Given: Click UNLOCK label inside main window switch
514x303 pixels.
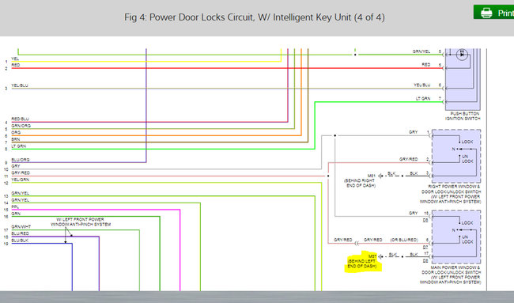Looking at the screenshot, I should (x=467, y=240).
